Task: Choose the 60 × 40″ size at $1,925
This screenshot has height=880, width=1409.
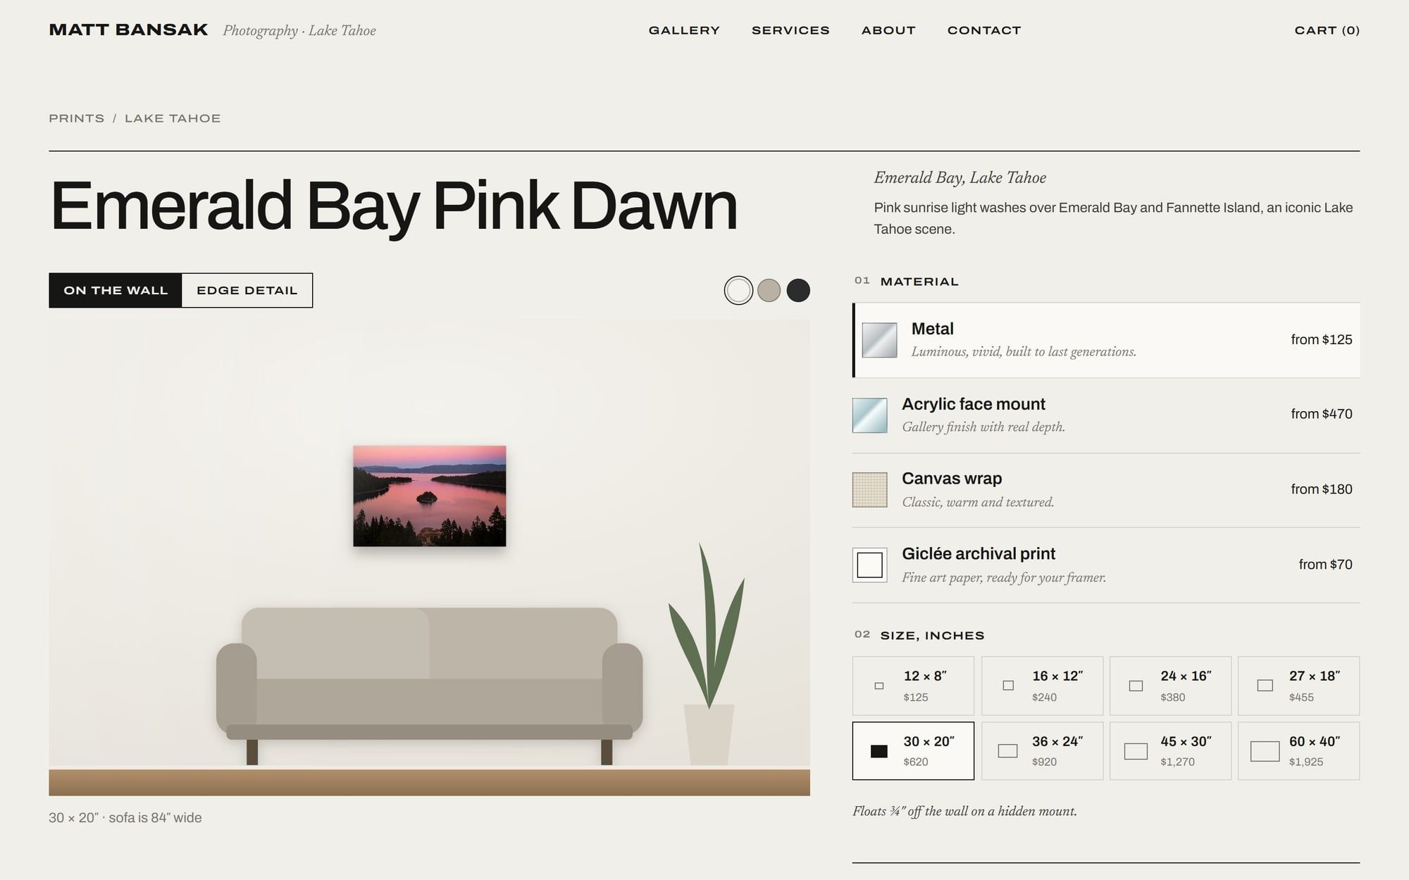Action: pyautogui.click(x=1298, y=750)
